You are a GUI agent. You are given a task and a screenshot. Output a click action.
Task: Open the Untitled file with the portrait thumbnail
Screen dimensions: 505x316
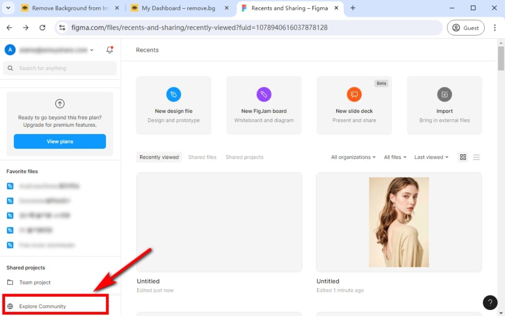(x=399, y=222)
